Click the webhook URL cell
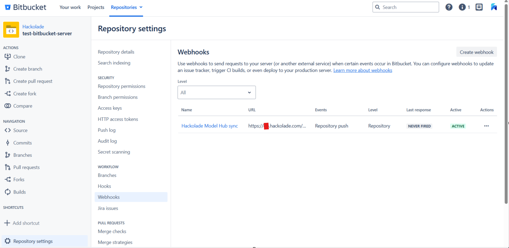509x248 pixels. 277,126
